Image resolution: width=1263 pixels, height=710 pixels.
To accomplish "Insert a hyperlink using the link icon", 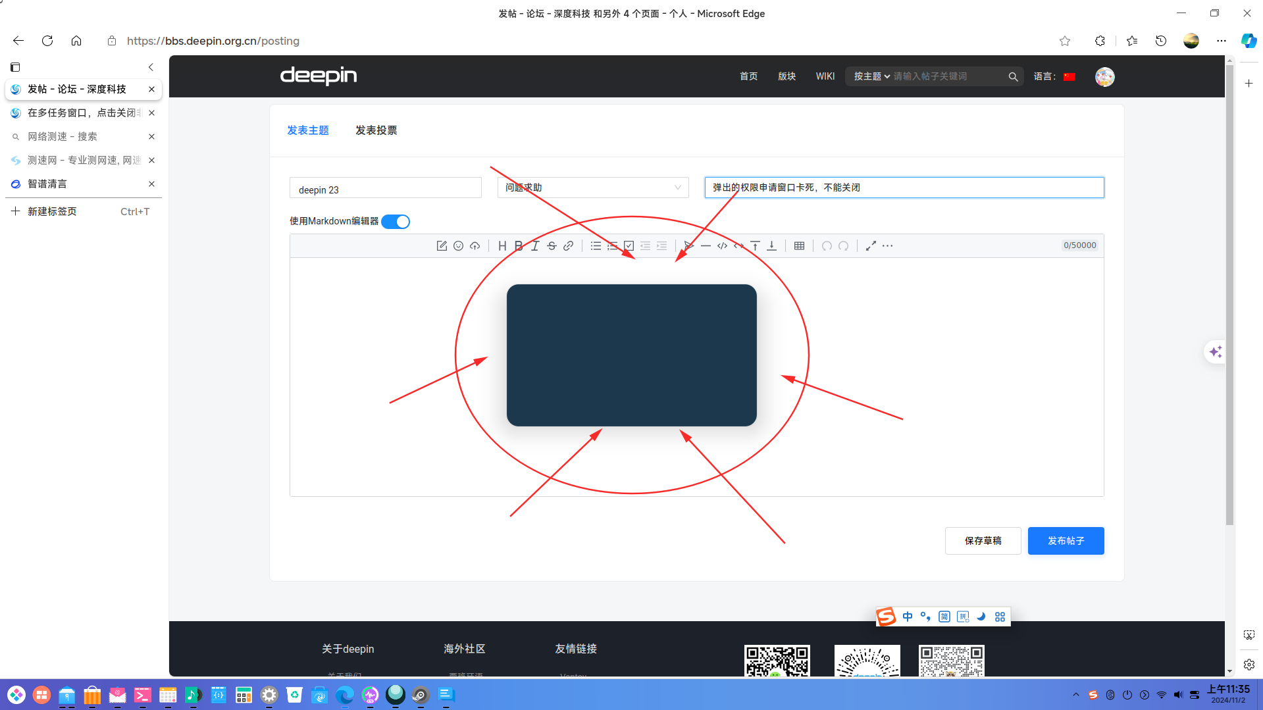I will point(568,246).
